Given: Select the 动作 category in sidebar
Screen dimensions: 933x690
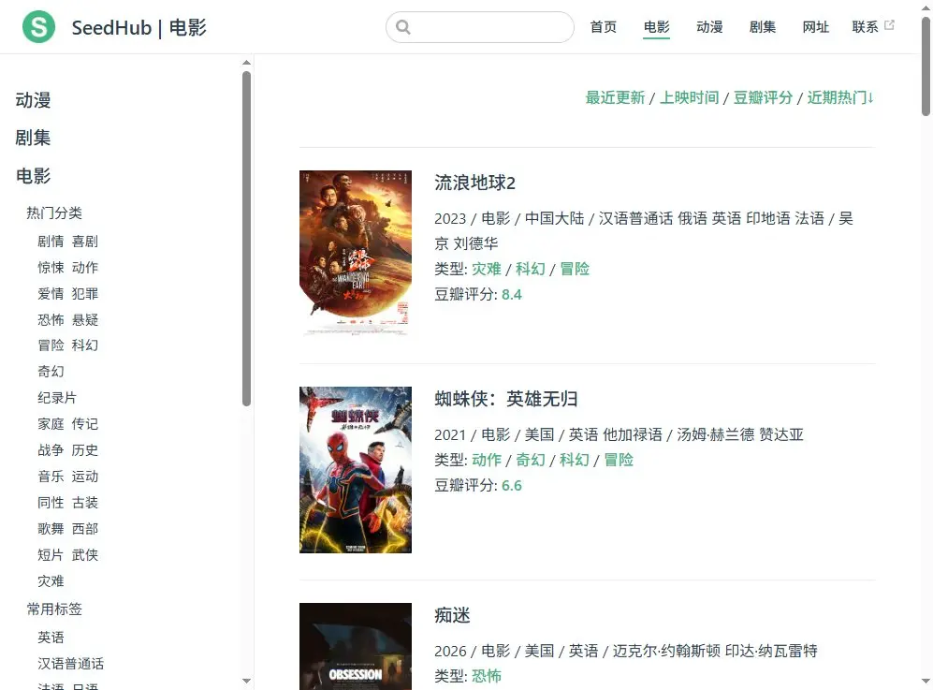Looking at the screenshot, I should 85,268.
